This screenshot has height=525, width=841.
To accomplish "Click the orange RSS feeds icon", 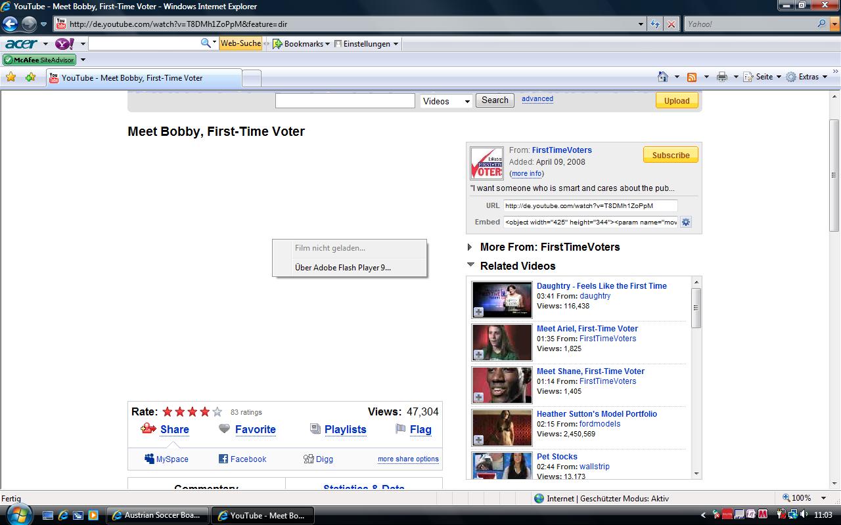I will 692,77.
